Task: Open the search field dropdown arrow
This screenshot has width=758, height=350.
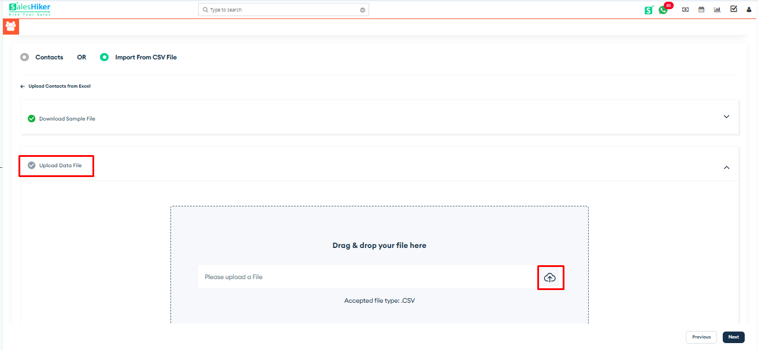Action: 363,9
